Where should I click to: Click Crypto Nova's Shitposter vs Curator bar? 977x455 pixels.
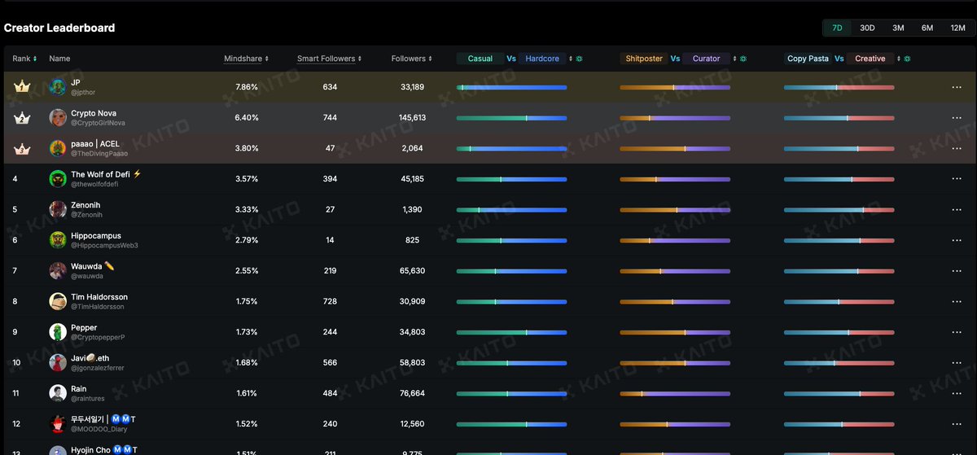coord(675,118)
